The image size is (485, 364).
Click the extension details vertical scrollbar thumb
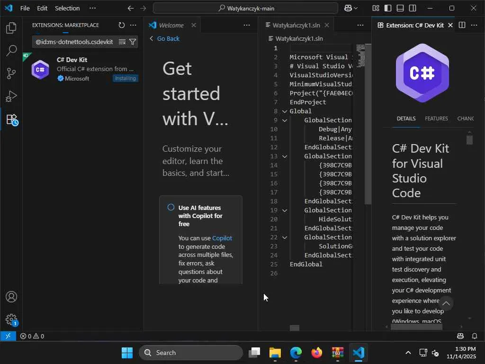point(469,140)
